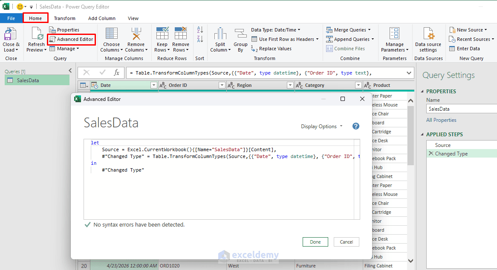Screen dimensions: 497x270
Task: Click the Remove Rows icon
Action: tap(181, 34)
